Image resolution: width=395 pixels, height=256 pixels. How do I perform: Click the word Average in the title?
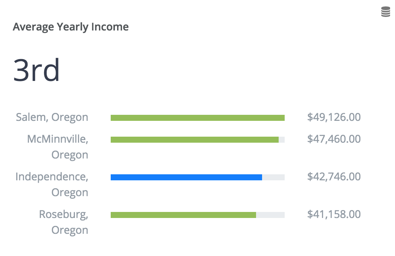point(33,27)
